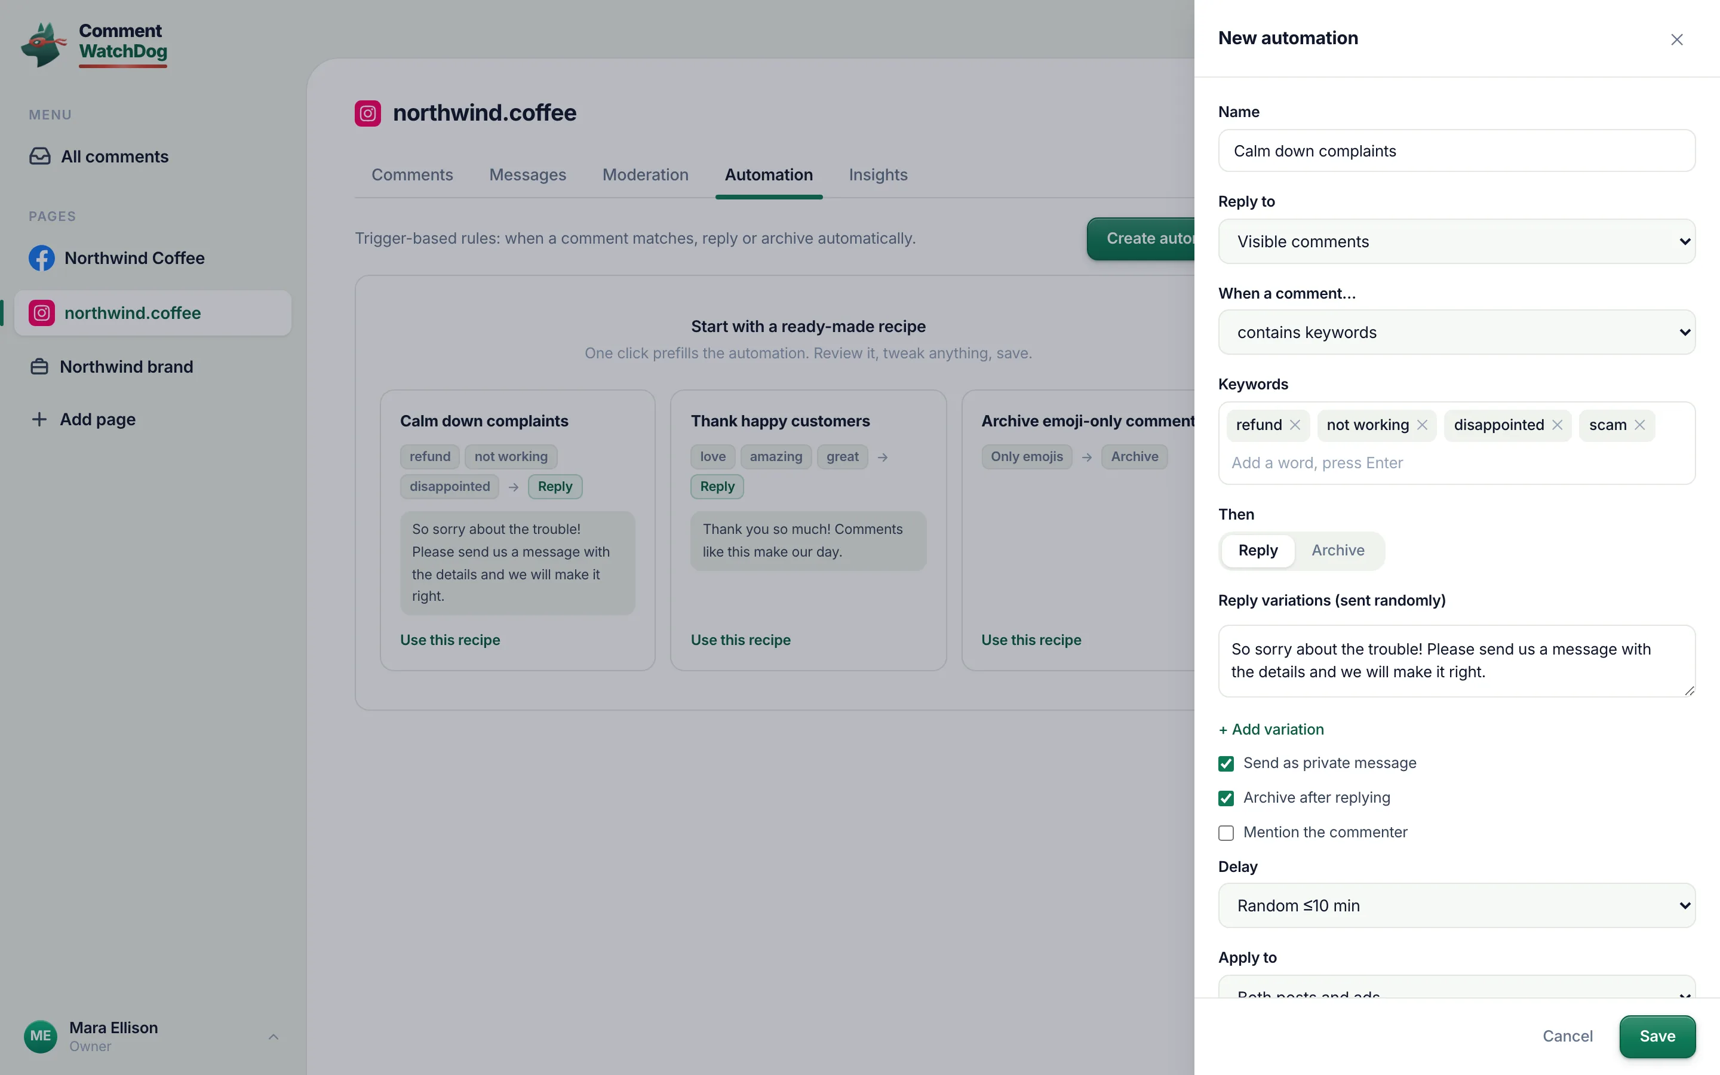
Task: Remove the not working keyword chip
Action: 1421,425
